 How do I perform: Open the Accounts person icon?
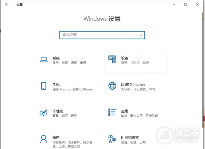44,139
